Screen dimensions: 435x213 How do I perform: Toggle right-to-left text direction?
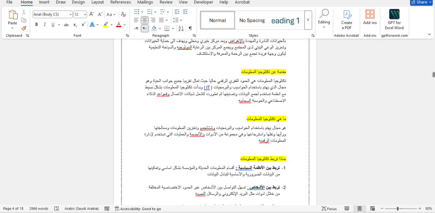click(x=144, y=28)
